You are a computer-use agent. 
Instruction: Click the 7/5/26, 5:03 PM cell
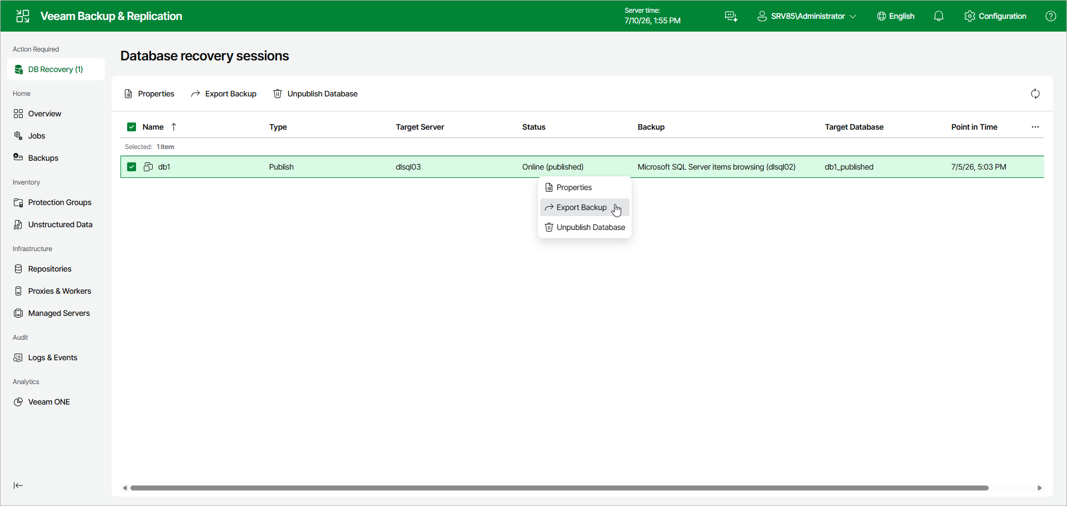pyautogui.click(x=978, y=167)
